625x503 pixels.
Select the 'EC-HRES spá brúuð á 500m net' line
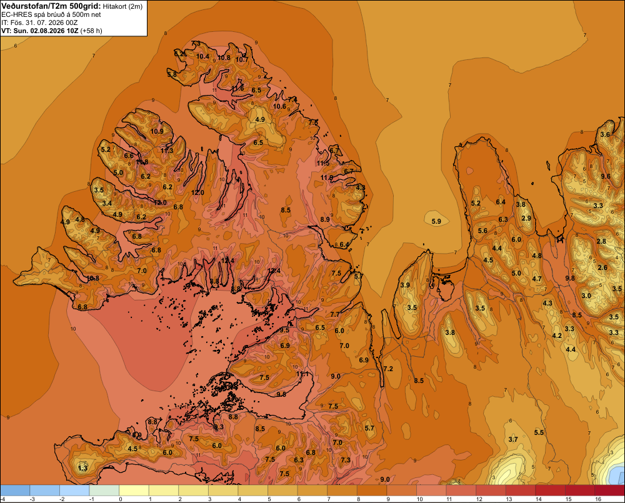click(51, 14)
